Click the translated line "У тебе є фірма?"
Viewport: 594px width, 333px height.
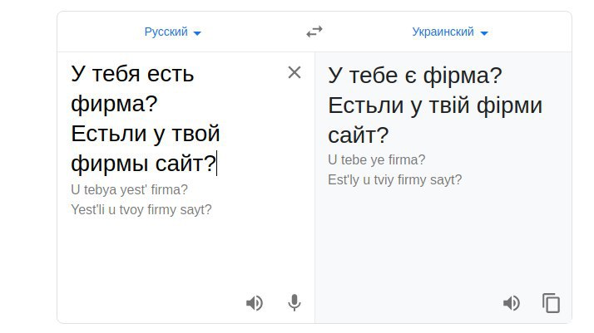pos(415,76)
